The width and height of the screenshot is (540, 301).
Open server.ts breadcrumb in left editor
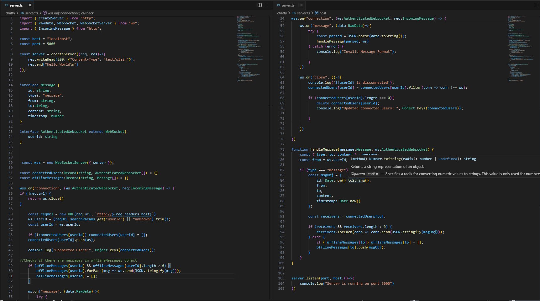click(31, 13)
